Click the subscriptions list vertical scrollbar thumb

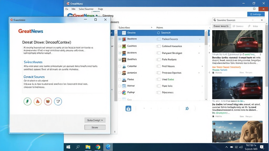pyautogui.click(x=206, y=38)
